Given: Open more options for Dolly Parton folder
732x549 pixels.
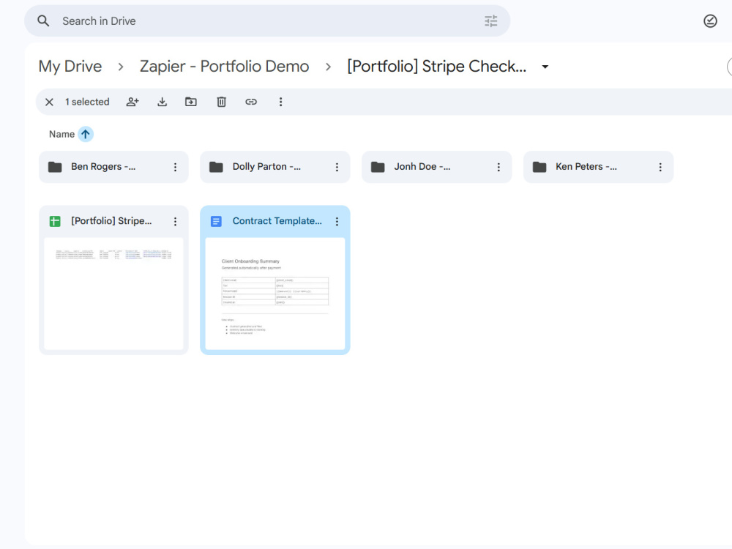Looking at the screenshot, I should (337, 167).
